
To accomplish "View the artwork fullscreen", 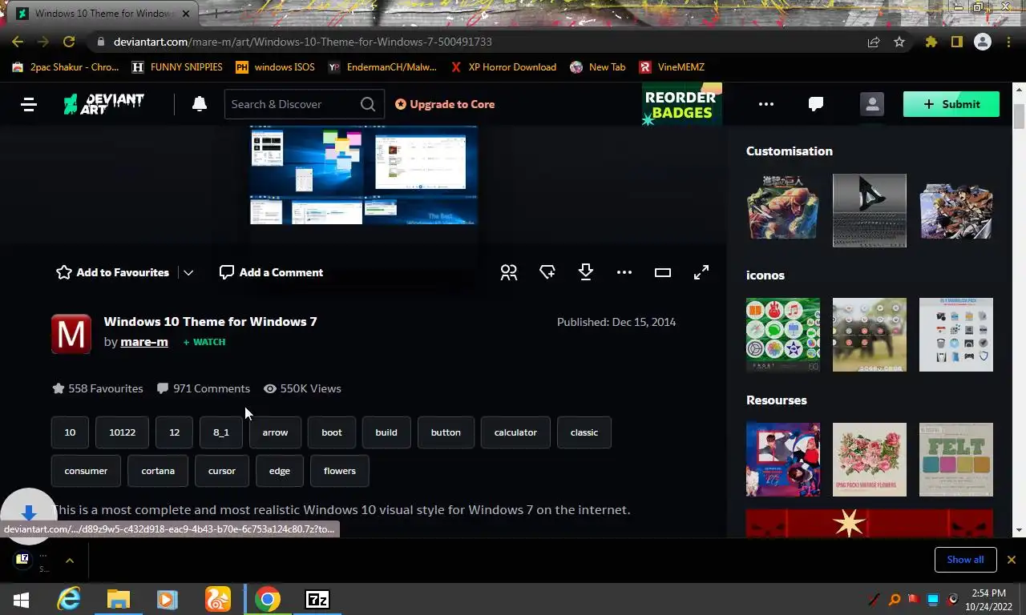I will [701, 272].
